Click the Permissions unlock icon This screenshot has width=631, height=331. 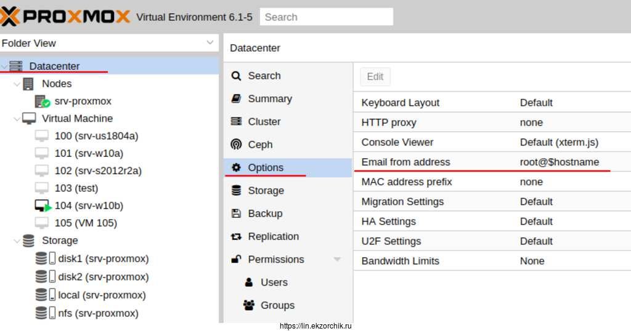pos(236,259)
